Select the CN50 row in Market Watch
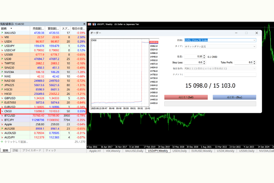Screen dimensions: 274x183 click(43, 111)
